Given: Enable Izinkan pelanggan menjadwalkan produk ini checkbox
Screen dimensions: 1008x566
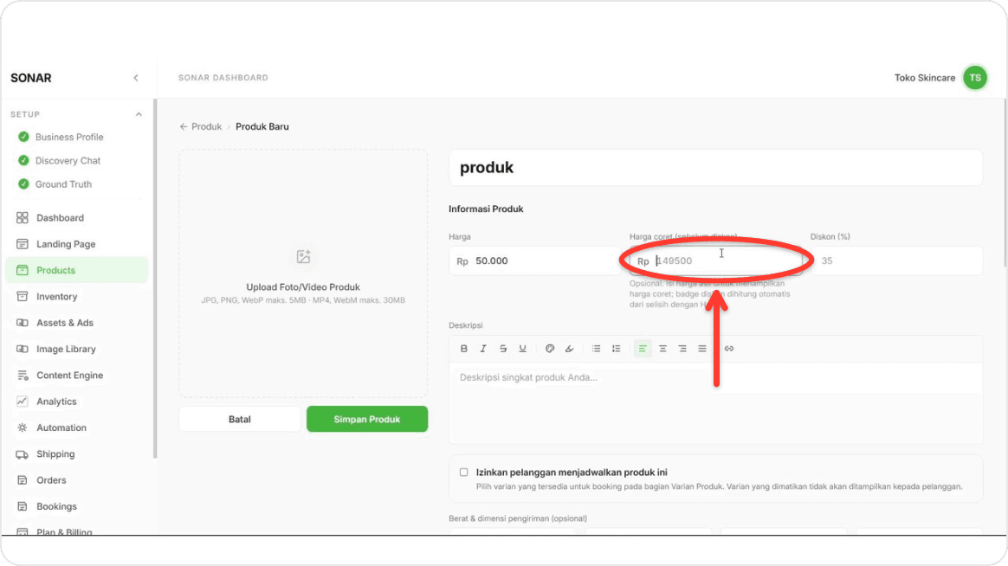Looking at the screenshot, I should [x=463, y=473].
